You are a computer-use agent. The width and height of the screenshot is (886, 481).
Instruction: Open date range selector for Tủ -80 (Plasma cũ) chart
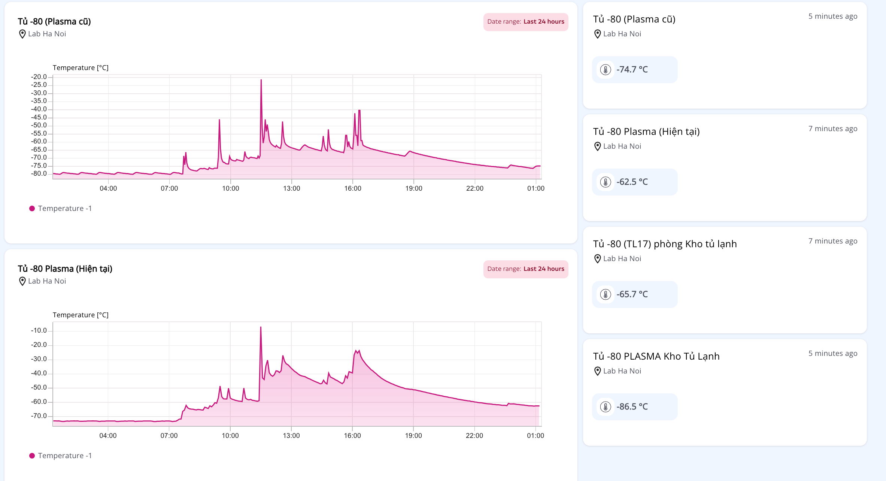[526, 22]
